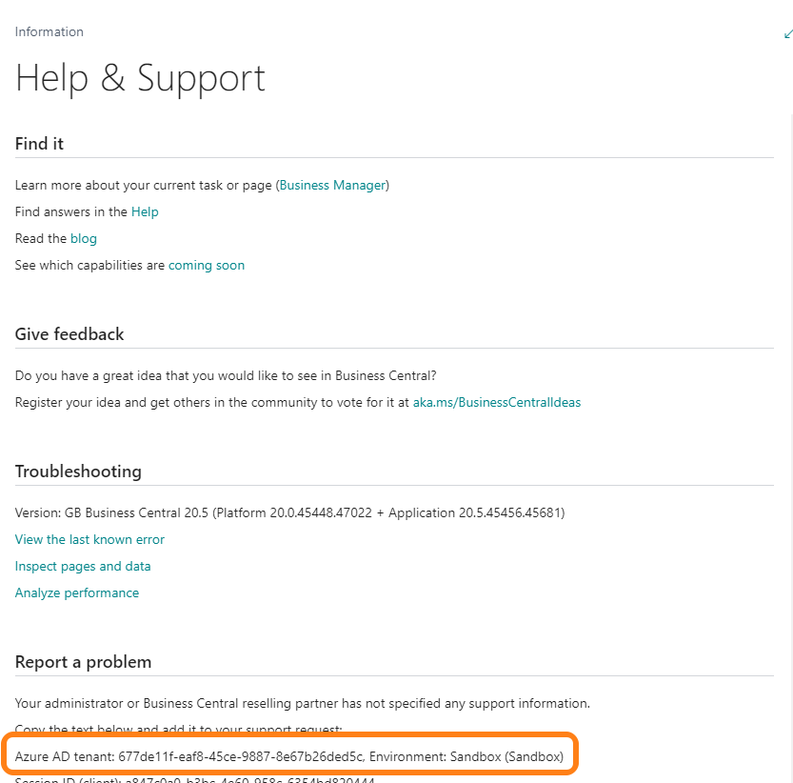Click the Business Central version text

tap(289, 512)
